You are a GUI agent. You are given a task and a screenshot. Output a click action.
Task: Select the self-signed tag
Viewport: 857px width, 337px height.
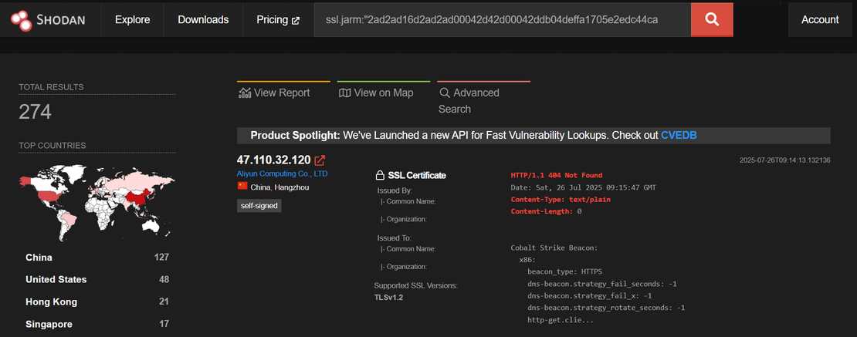coord(259,206)
